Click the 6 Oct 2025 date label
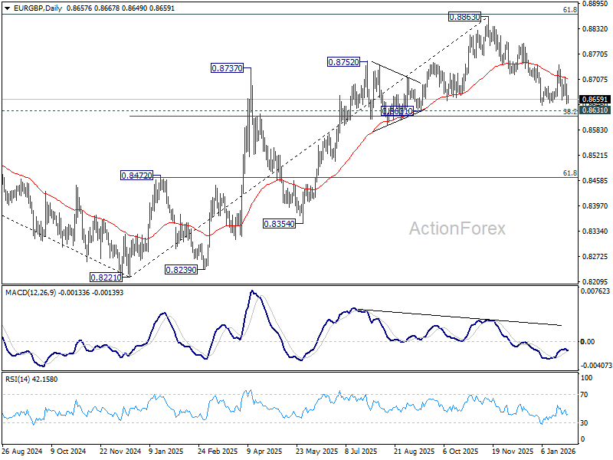Viewport: 613px width, 460px height. (x=461, y=451)
